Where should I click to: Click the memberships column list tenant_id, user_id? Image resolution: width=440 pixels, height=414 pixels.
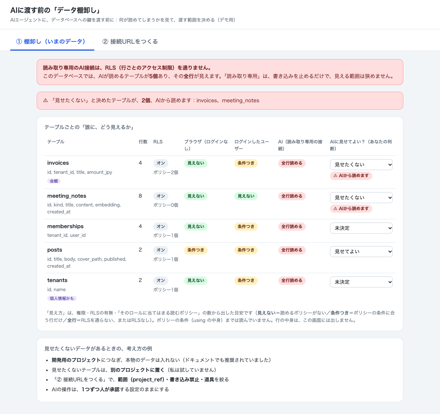click(66, 235)
